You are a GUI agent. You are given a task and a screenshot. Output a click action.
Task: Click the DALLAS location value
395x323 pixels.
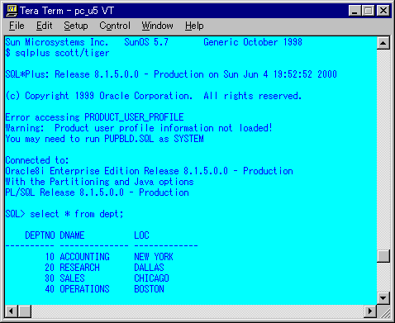tap(149, 268)
